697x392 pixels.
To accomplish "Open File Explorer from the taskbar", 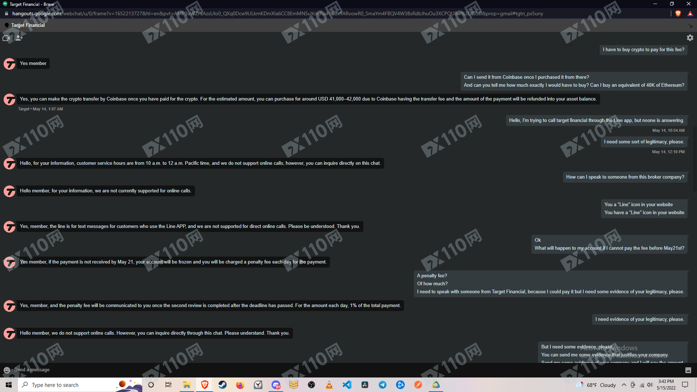I will [x=187, y=385].
